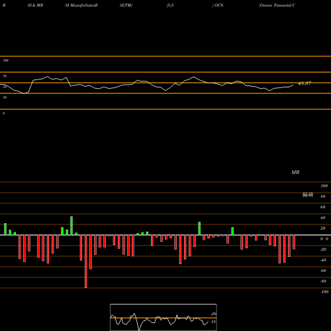Click the 'SI MunafaSutraR' header text
The image size is (331, 331).
(x=81, y=5)
